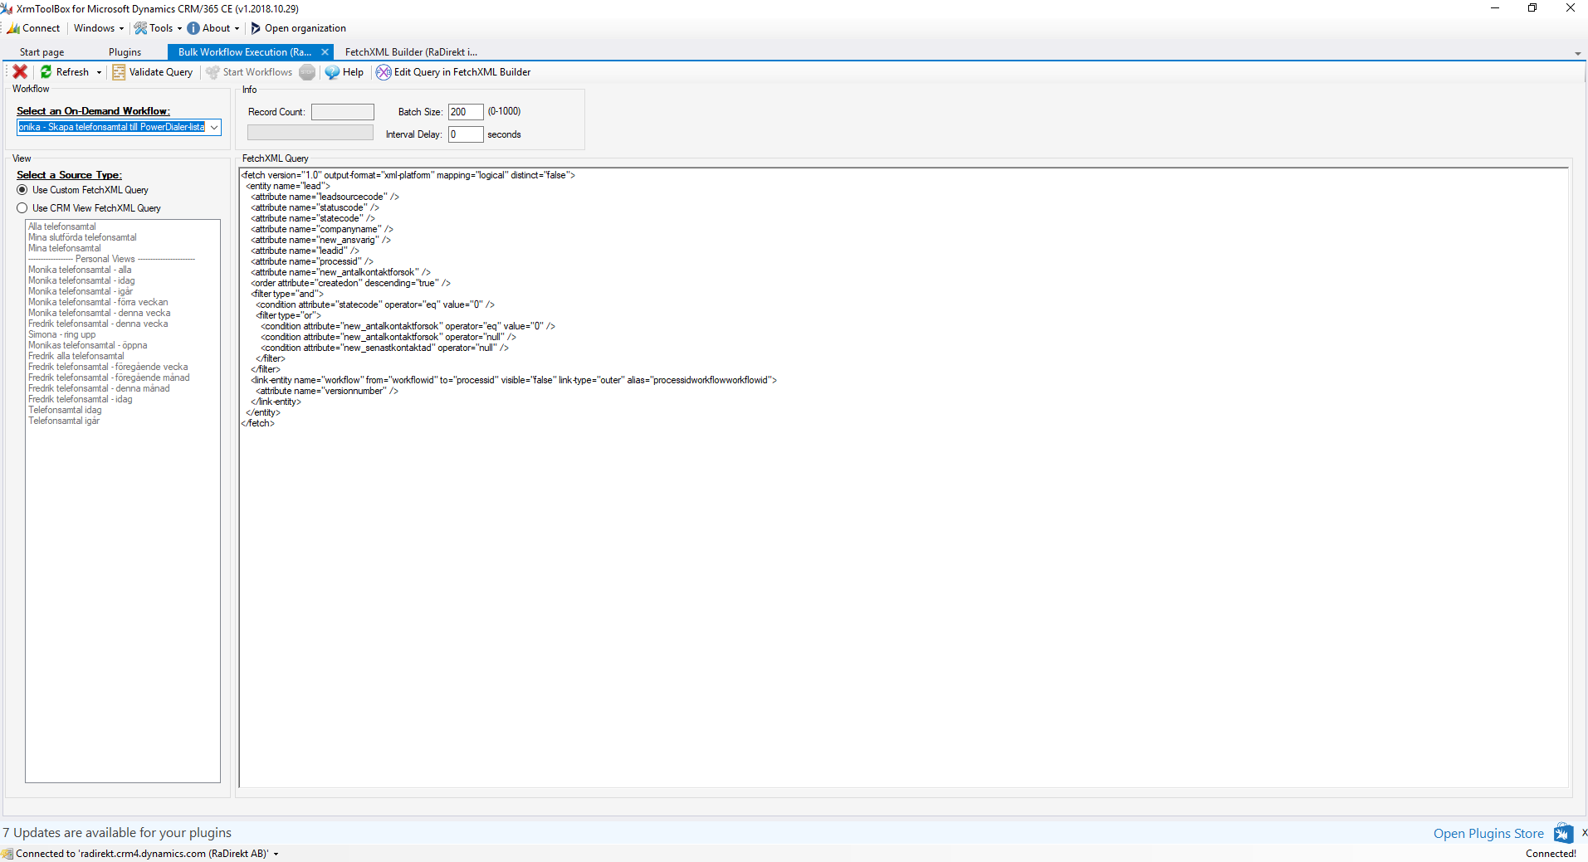Click the red Cancel icon on the toolbar
1588x862 pixels.
point(20,72)
